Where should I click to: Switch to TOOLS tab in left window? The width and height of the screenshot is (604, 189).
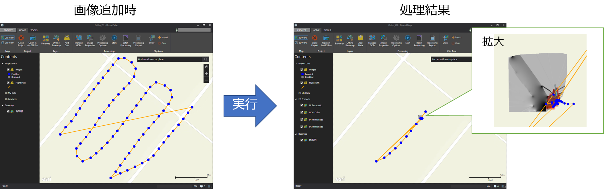(34, 30)
